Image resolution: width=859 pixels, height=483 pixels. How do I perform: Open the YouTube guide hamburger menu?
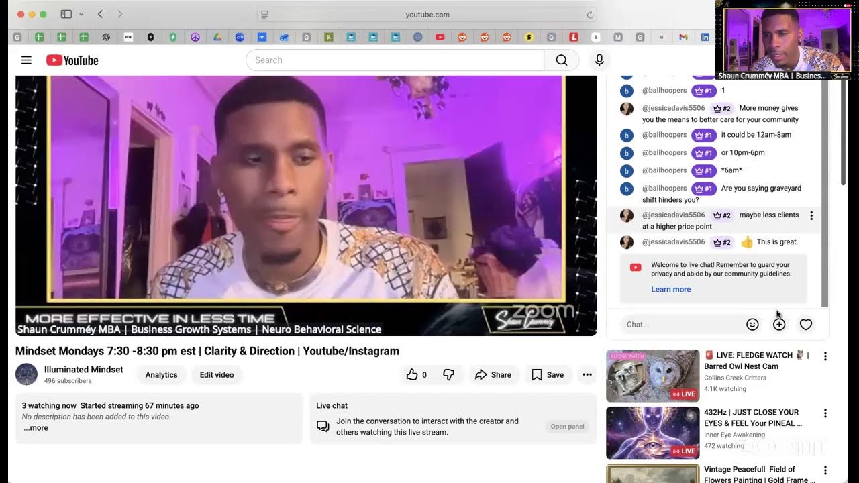coord(26,60)
